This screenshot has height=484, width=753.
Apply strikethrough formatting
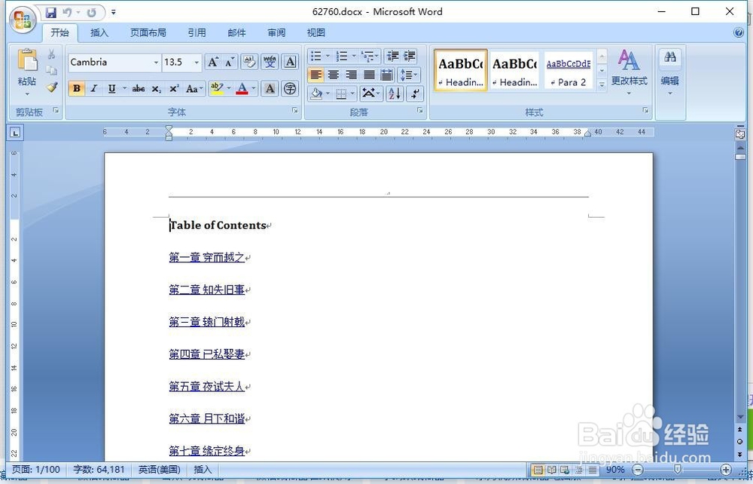pyautogui.click(x=138, y=88)
